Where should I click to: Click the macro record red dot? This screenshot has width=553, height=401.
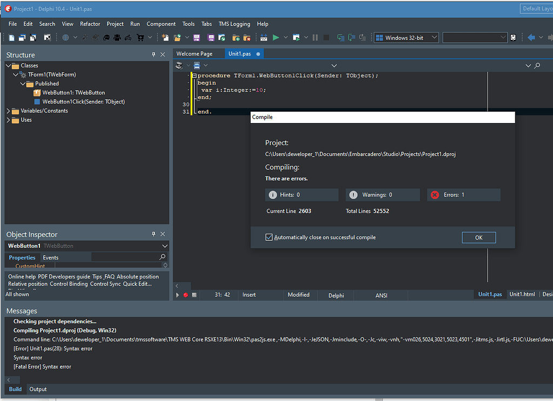[x=186, y=295]
